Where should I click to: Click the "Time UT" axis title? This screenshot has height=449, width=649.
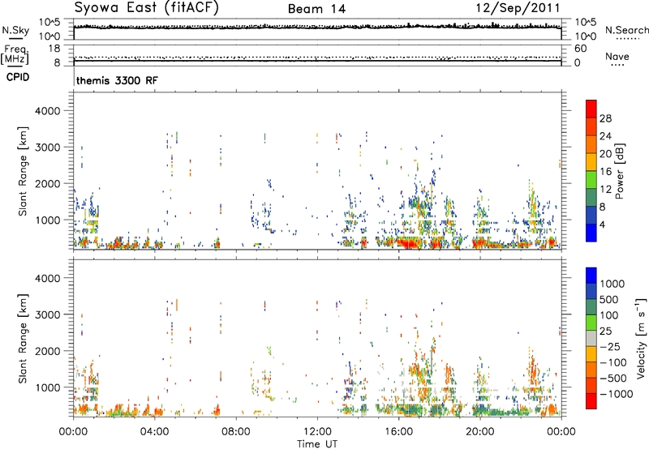tap(317, 443)
